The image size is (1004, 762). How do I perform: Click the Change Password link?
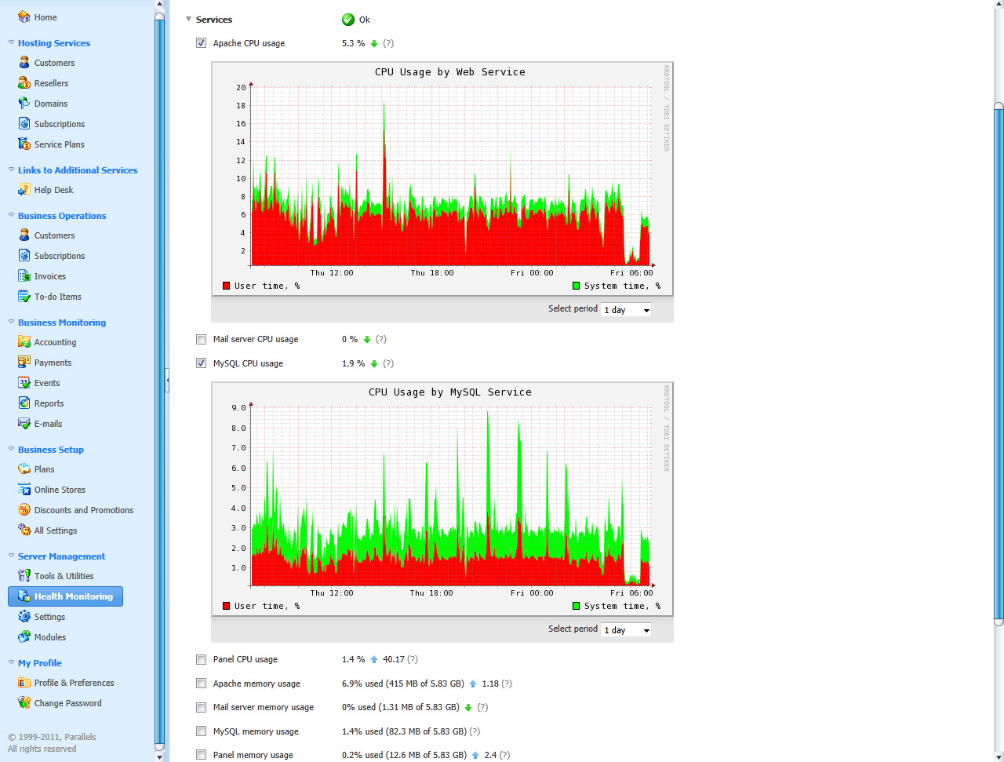click(x=67, y=703)
